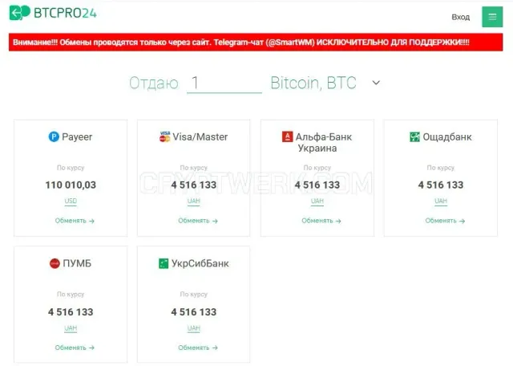Click the red Внимание warning banner

(x=256, y=42)
